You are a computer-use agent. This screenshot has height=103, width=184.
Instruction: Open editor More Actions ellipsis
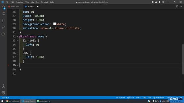point(181,7)
